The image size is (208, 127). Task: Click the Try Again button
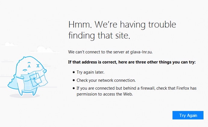pyautogui.click(x=188, y=115)
